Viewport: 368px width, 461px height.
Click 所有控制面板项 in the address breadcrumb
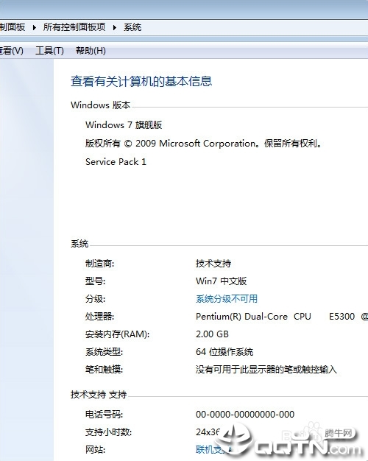point(74,27)
